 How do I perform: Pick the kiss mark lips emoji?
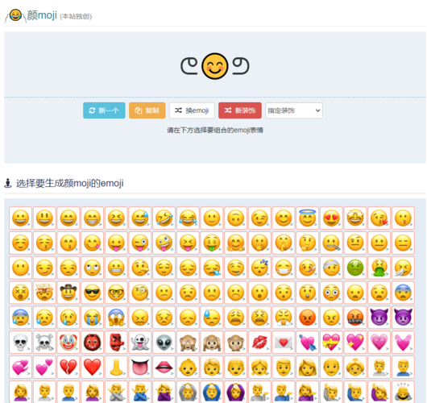(259, 343)
